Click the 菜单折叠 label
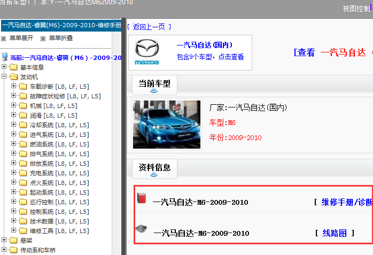Viewport: 373px width, 255px height. 61,38
